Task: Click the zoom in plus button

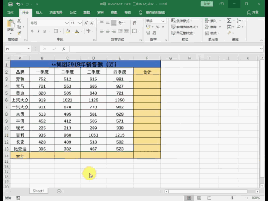Action: pos(247,198)
